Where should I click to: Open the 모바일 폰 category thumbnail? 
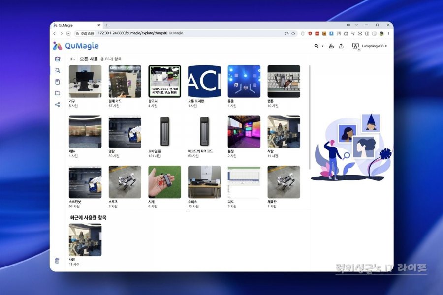pos(165,132)
